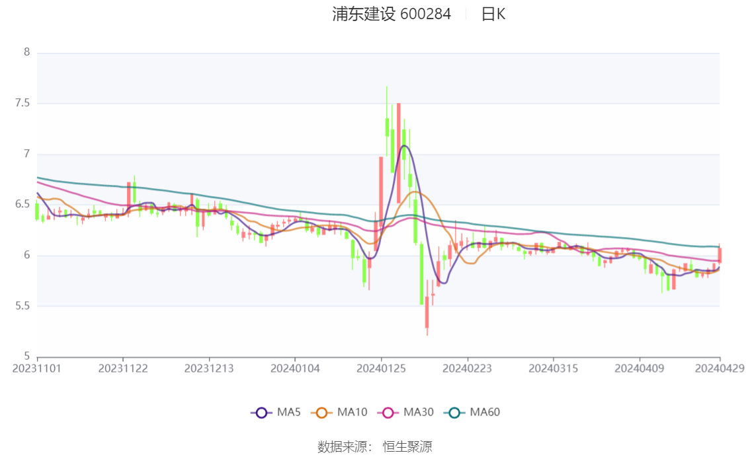
Task: Toggle the MA30 legend series
Action: click(x=405, y=413)
